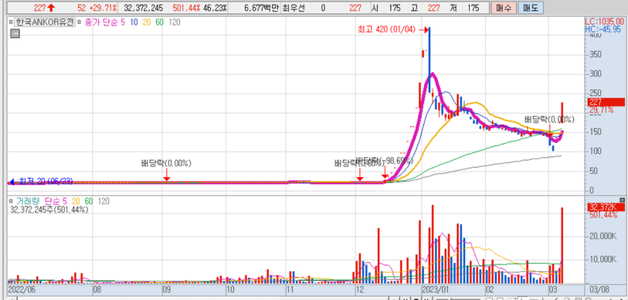Viewport: 628px width, 300px height.
Task: Click the 종가 단순 indicator label
Action: [100, 22]
